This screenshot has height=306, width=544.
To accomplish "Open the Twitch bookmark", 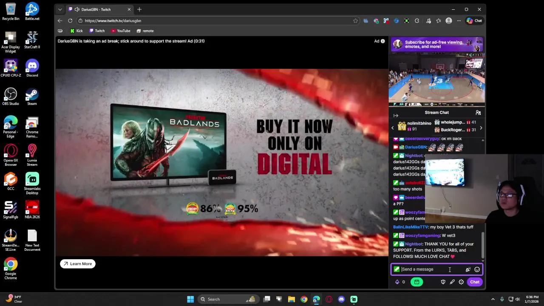I will click(97, 31).
